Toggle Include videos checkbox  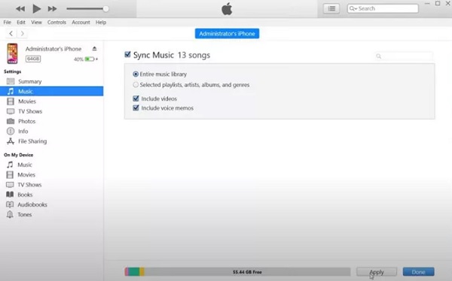pyautogui.click(x=136, y=98)
